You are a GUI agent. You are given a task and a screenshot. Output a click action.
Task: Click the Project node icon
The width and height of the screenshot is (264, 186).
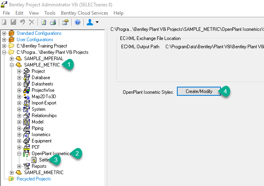tap(27, 71)
